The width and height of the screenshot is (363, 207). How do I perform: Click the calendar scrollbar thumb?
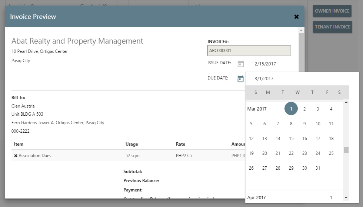coord(346,150)
